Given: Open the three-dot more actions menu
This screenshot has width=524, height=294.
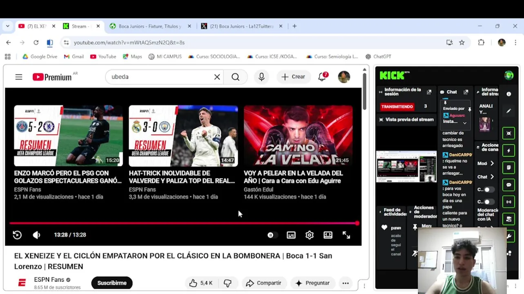Looking at the screenshot, I should pyautogui.click(x=346, y=283).
